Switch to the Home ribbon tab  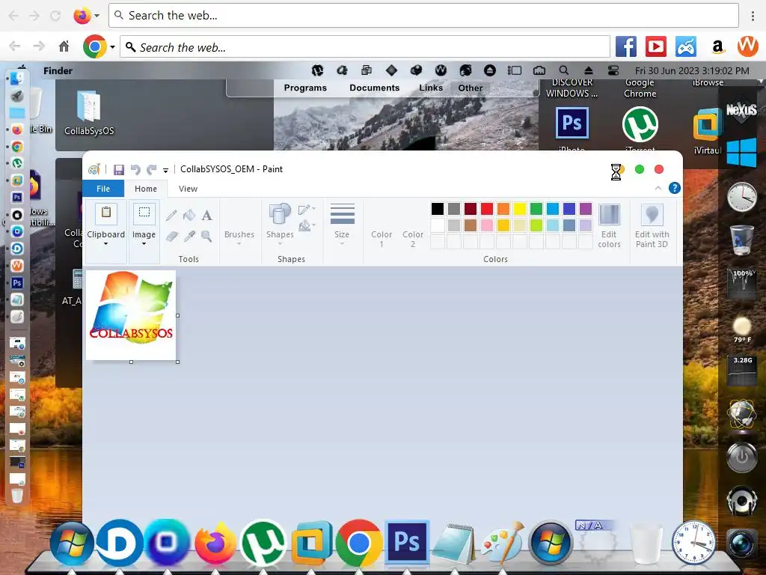(x=146, y=189)
